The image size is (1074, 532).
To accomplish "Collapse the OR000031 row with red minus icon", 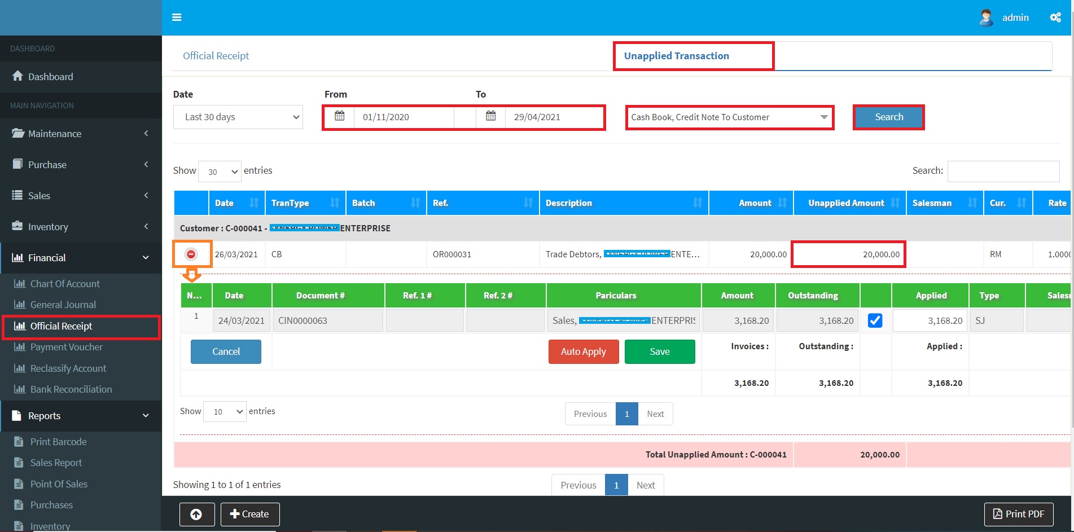I will click(x=191, y=254).
